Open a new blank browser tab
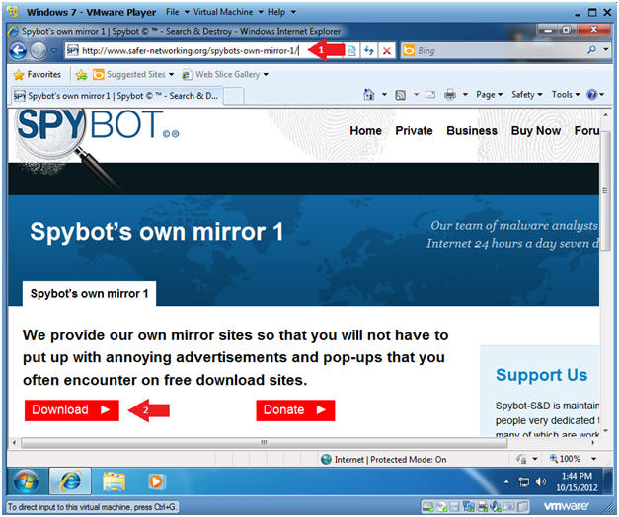The image size is (619, 517). (x=234, y=96)
